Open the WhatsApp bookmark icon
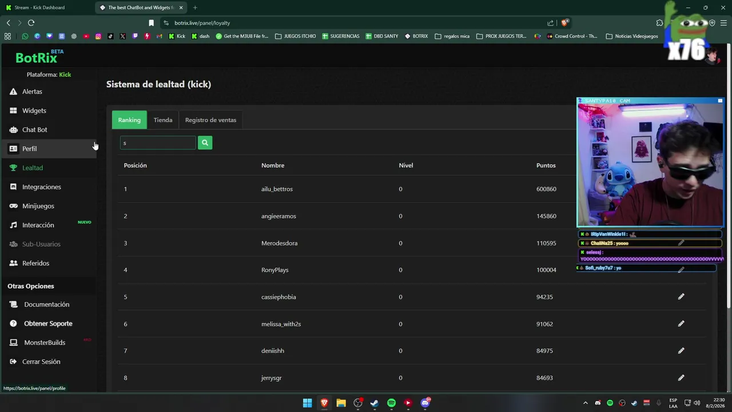732x412 pixels. coord(25,36)
